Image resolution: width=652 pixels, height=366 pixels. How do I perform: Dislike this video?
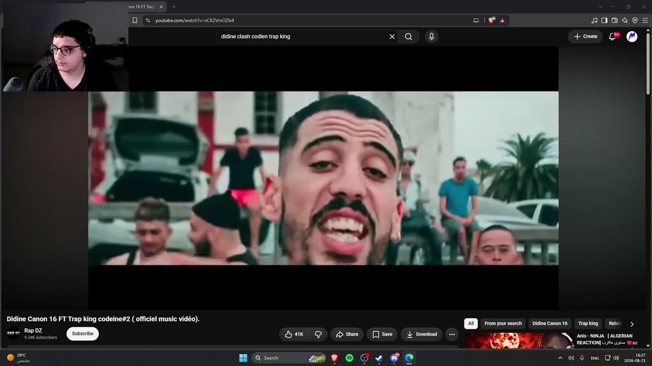[x=318, y=334]
